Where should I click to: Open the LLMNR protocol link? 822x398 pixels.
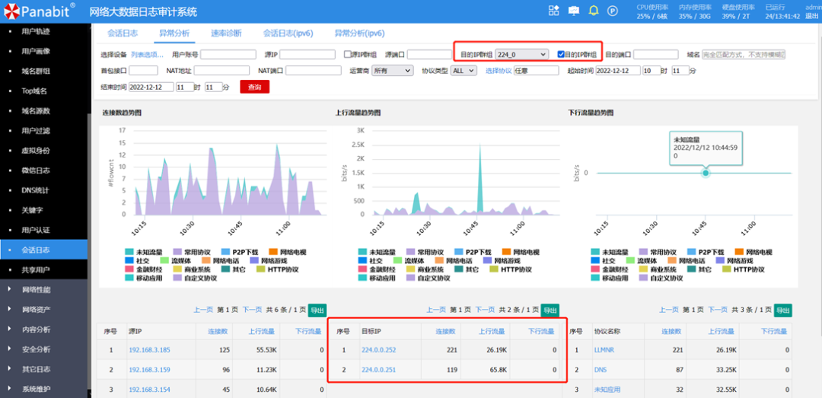tap(604, 350)
